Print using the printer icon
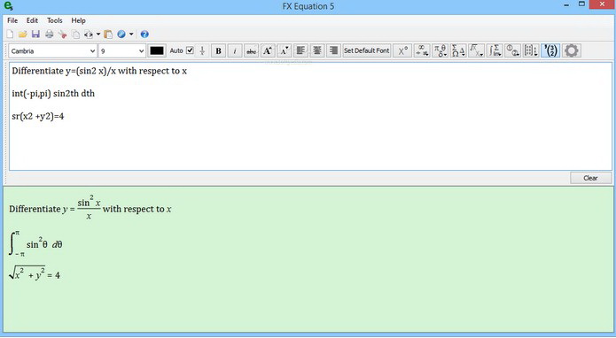This screenshot has height=338, width=616. 49,35
